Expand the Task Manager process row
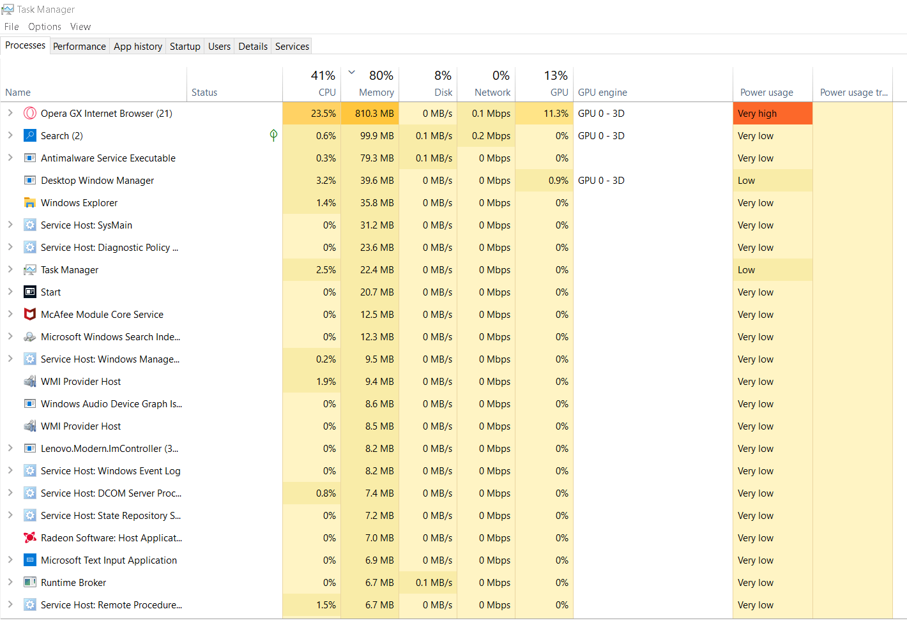 tap(10, 269)
